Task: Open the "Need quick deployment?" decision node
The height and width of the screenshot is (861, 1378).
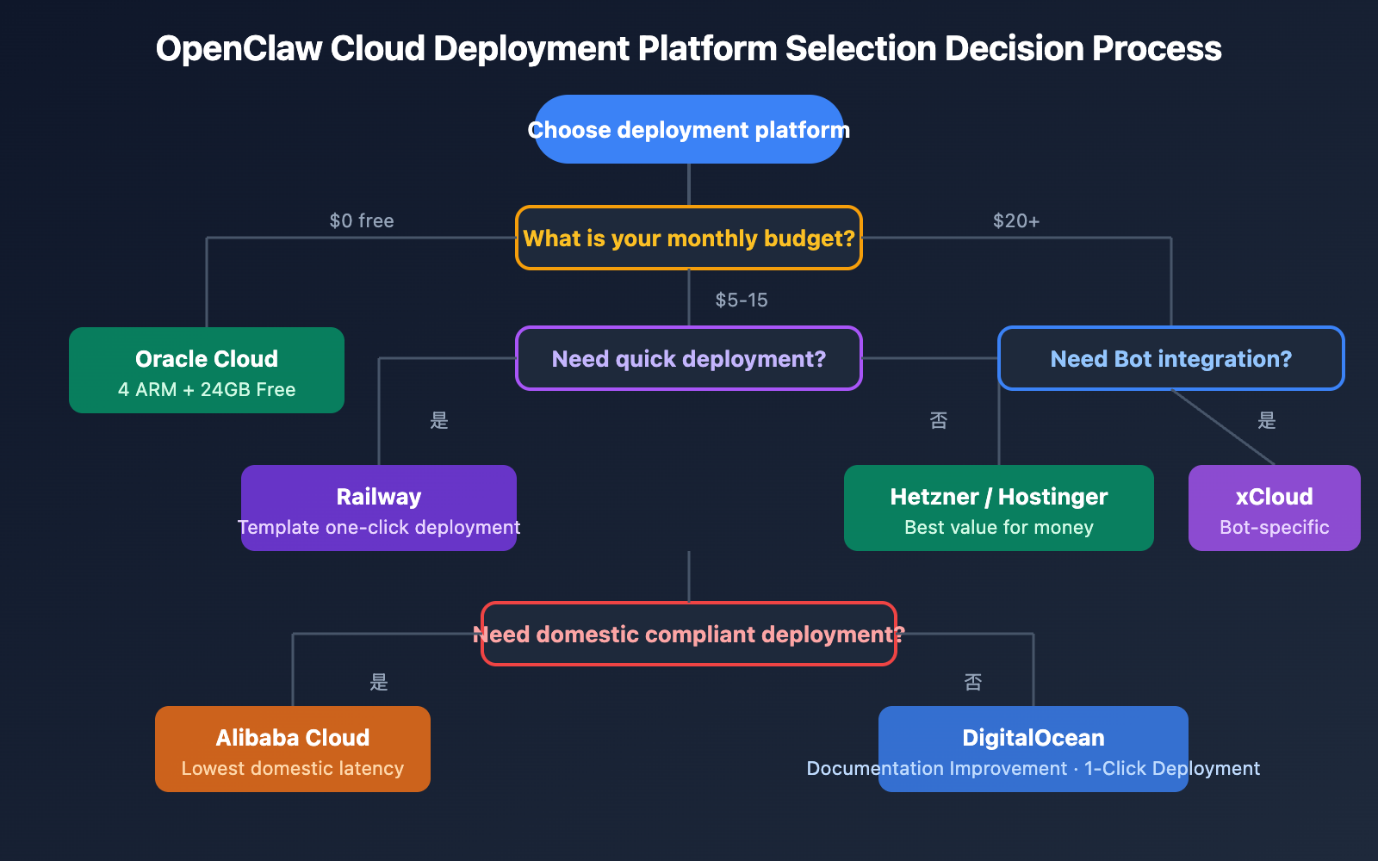Action: point(688,359)
